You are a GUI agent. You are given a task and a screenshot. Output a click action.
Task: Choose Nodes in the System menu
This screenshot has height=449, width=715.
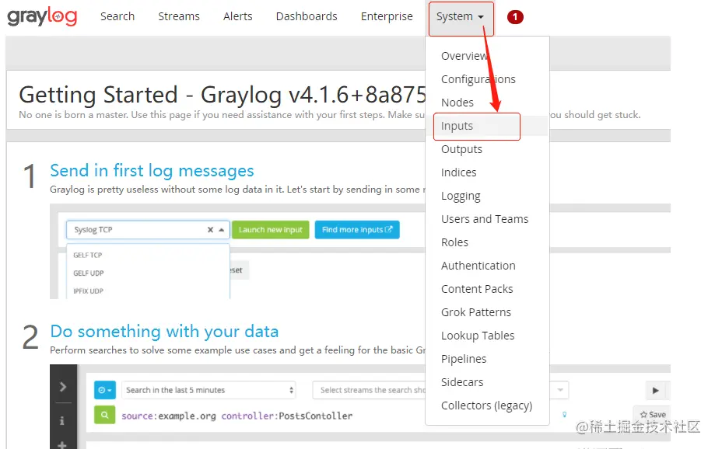[x=457, y=103]
